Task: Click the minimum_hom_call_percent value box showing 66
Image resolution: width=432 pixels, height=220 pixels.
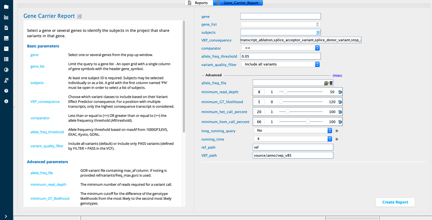Action: coord(259,122)
